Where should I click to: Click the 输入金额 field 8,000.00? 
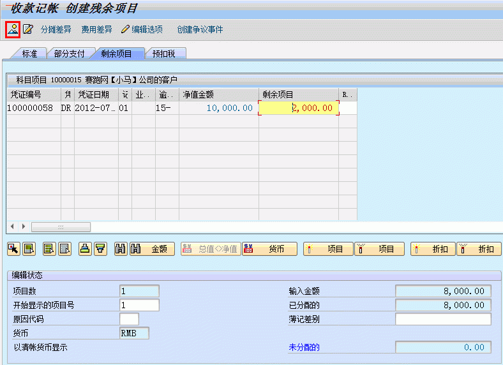click(444, 291)
